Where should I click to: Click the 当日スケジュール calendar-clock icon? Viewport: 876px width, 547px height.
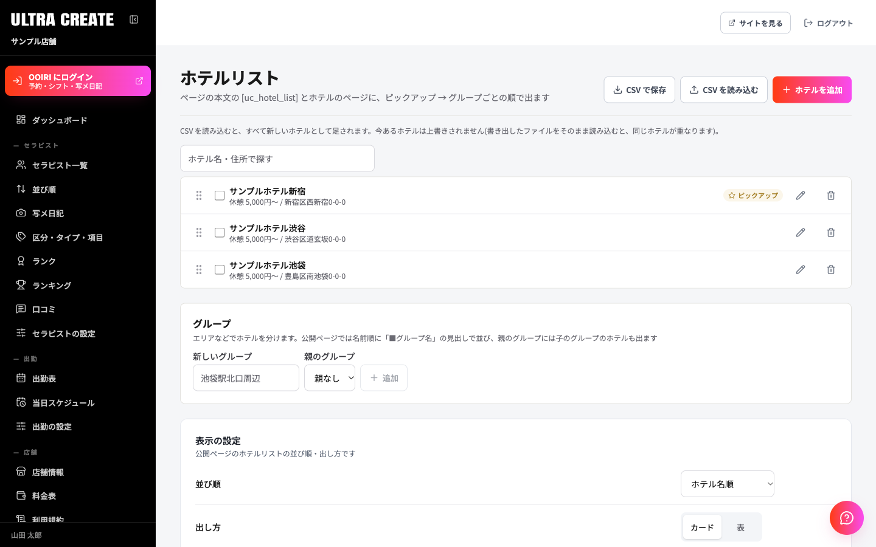pos(21,402)
